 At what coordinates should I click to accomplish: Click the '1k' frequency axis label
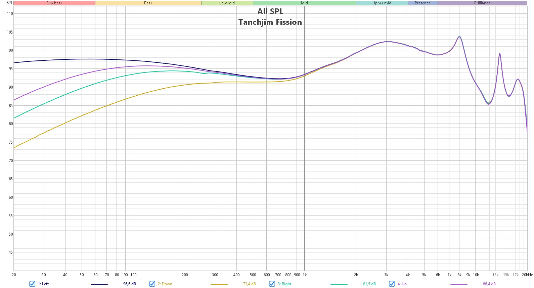tap(305, 275)
